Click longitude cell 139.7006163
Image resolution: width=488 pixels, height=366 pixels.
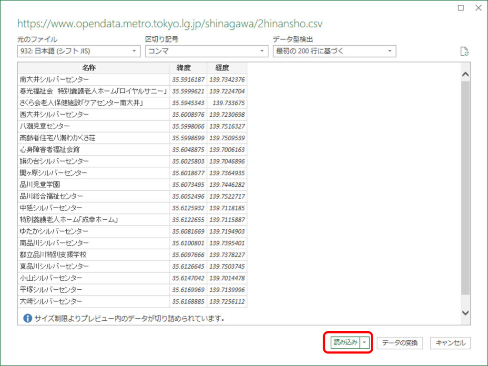click(227, 149)
